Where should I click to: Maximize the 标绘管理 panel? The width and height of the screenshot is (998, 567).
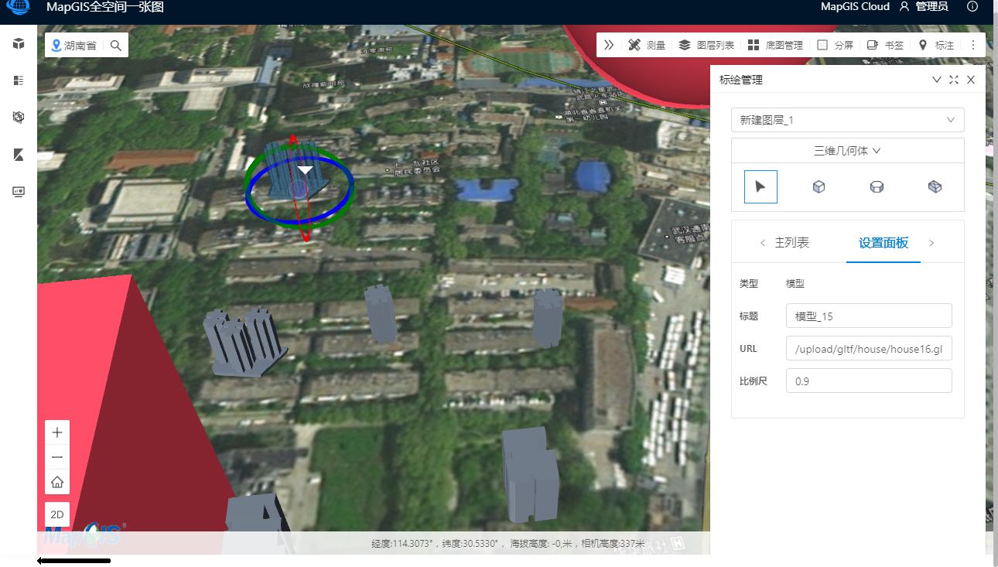[x=954, y=80]
